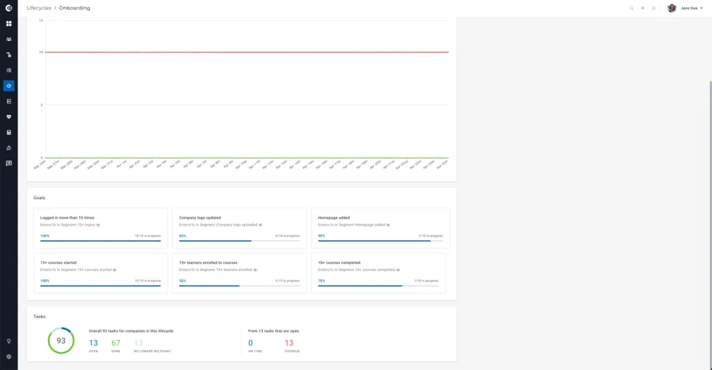This screenshot has width=712, height=370.
Task: Open the search magnifier in top bar
Action: tap(631, 8)
